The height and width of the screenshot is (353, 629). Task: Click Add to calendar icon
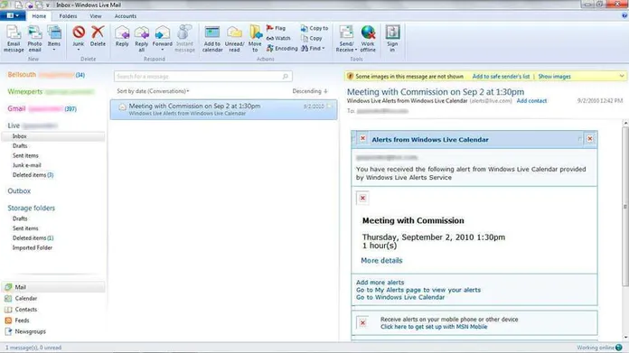212,33
